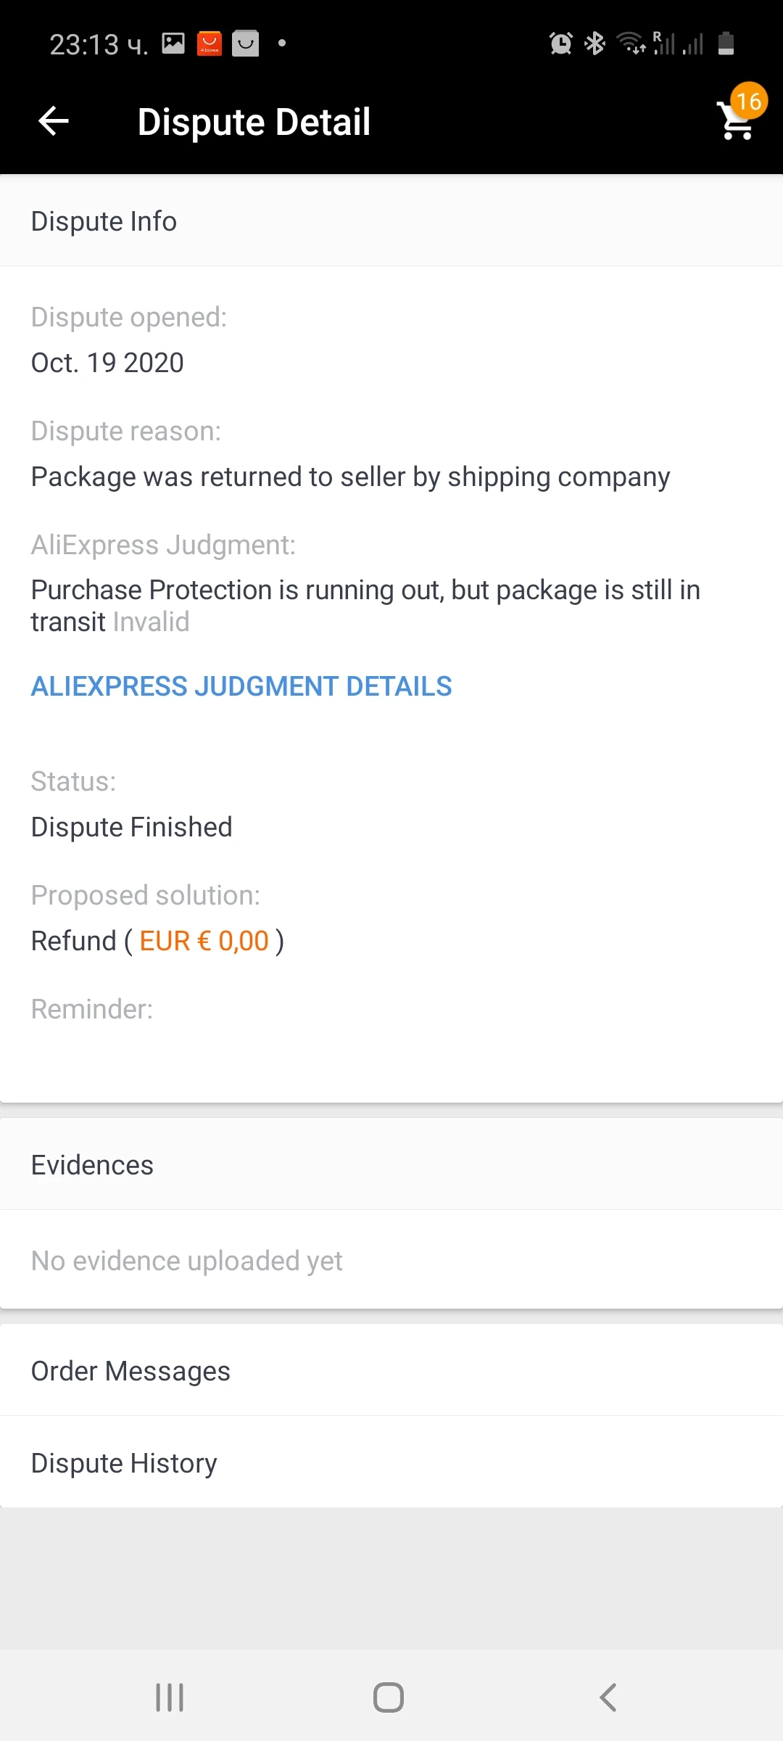Open the shopping cart with 16 items

point(735,122)
